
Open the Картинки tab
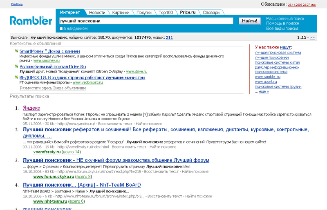121,13
